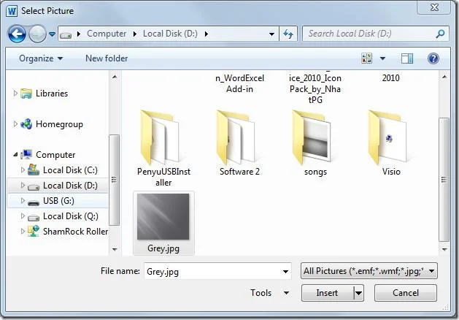Click file list scrollbar down arrow

[444, 249]
